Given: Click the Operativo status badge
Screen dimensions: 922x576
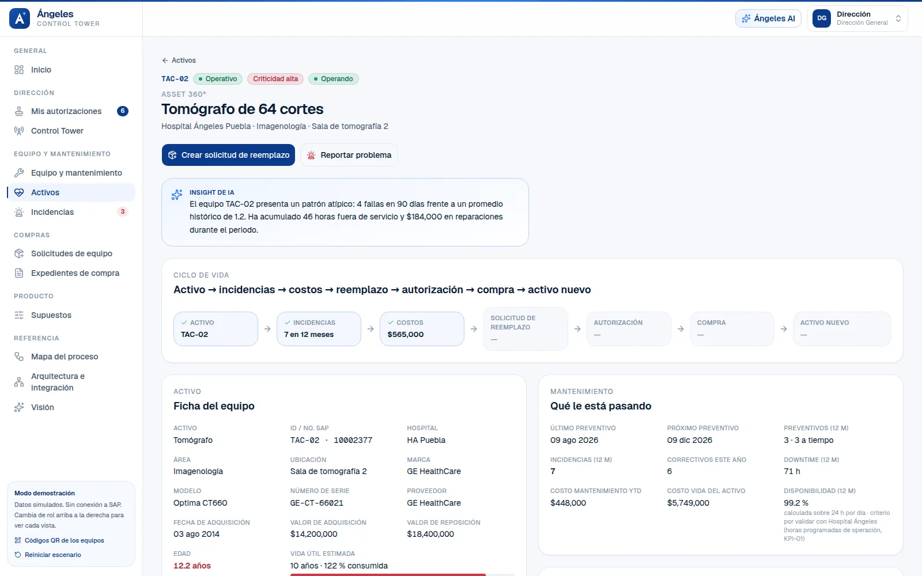Looking at the screenshot, I should click(218, 79).
